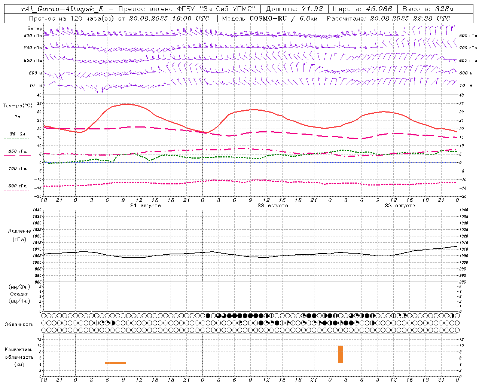Click the '(мм/3ч.)' precipitation unit label
This screenshot has width=479, height=383.
tap(19, 287)
